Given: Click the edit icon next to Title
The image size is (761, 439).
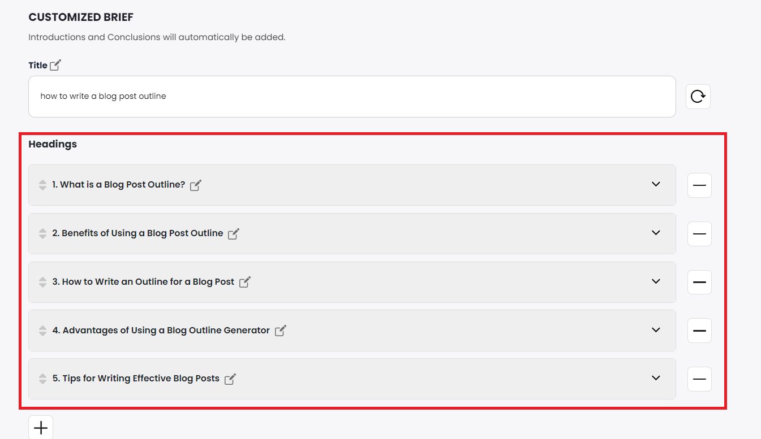Looking at the screenshot, I should pyautogui.click(x=55, y=65).
